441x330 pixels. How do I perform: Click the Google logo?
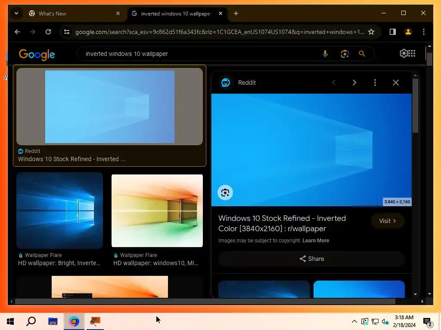pyautogui.click(x=37, y=55)
